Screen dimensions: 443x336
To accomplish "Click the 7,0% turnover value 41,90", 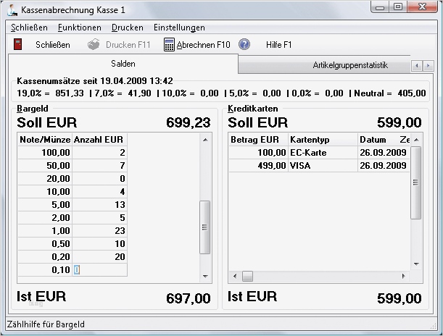I will coord(139,93).
